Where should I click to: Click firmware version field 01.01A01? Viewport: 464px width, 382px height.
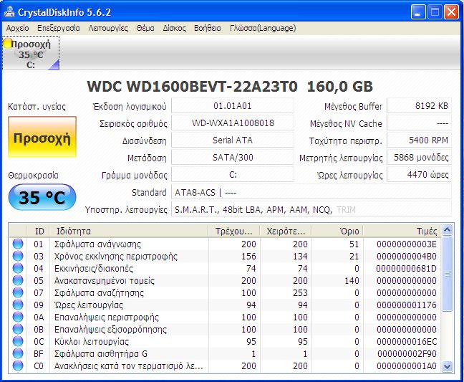click(x=233, y=106)
